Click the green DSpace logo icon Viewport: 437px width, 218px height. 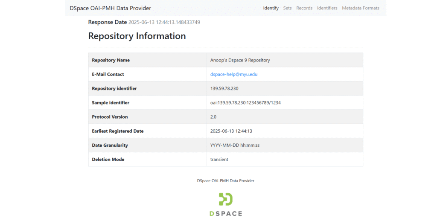point(226,199)
